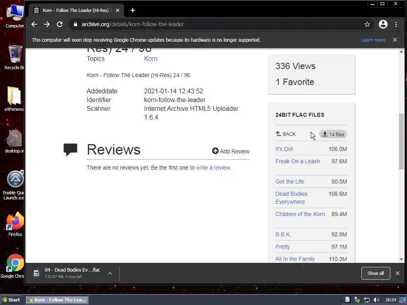Select the Computer desktop icon
Viewport: 407px width, 305px height.
[x=15, y=17]
